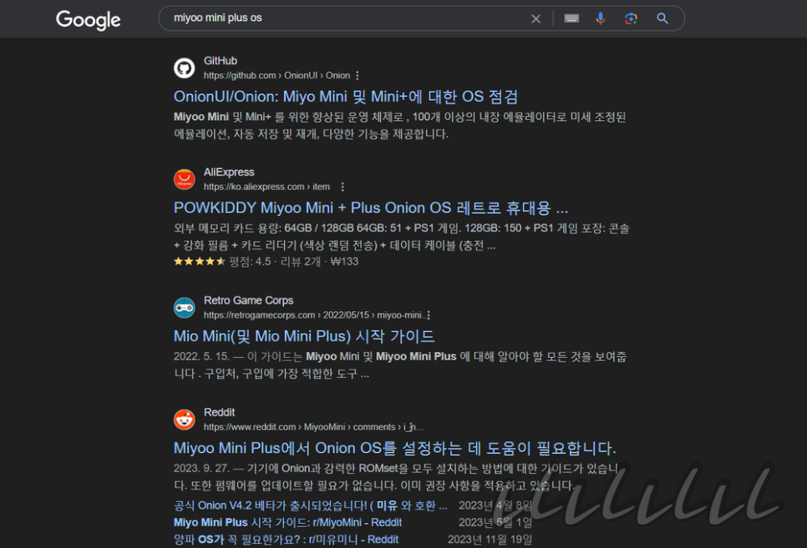Click the date 2023년 5월 1일
Image resolution: width=807 pixels, height=548 pixels.
point(495,523)
